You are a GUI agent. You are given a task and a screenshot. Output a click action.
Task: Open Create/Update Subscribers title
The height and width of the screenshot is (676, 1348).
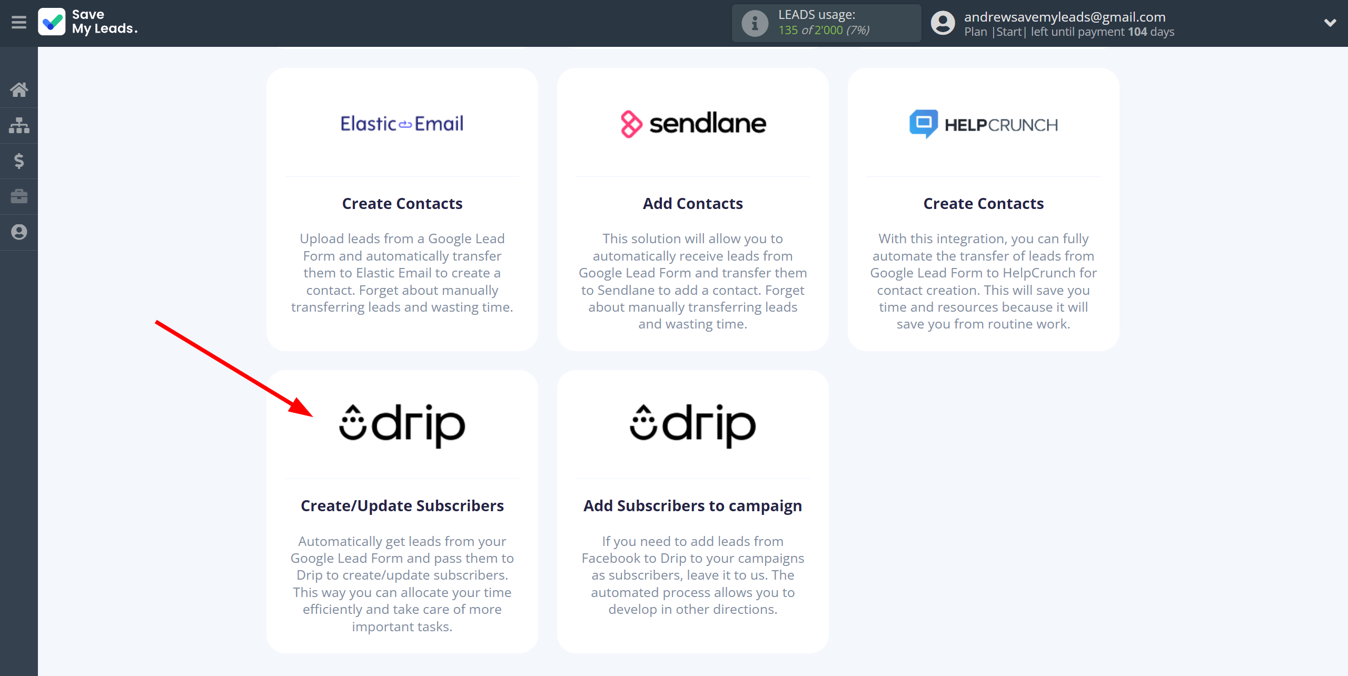point(402,506)
